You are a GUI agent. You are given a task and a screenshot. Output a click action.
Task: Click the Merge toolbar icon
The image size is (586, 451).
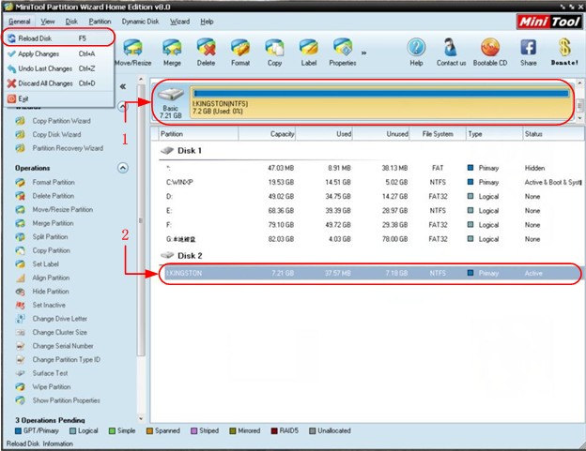pyautogui.click(x=172, y=48)
